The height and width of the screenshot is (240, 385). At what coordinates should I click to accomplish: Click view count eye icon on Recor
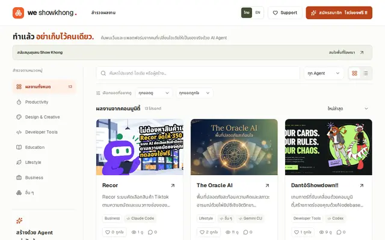(134, 232)
